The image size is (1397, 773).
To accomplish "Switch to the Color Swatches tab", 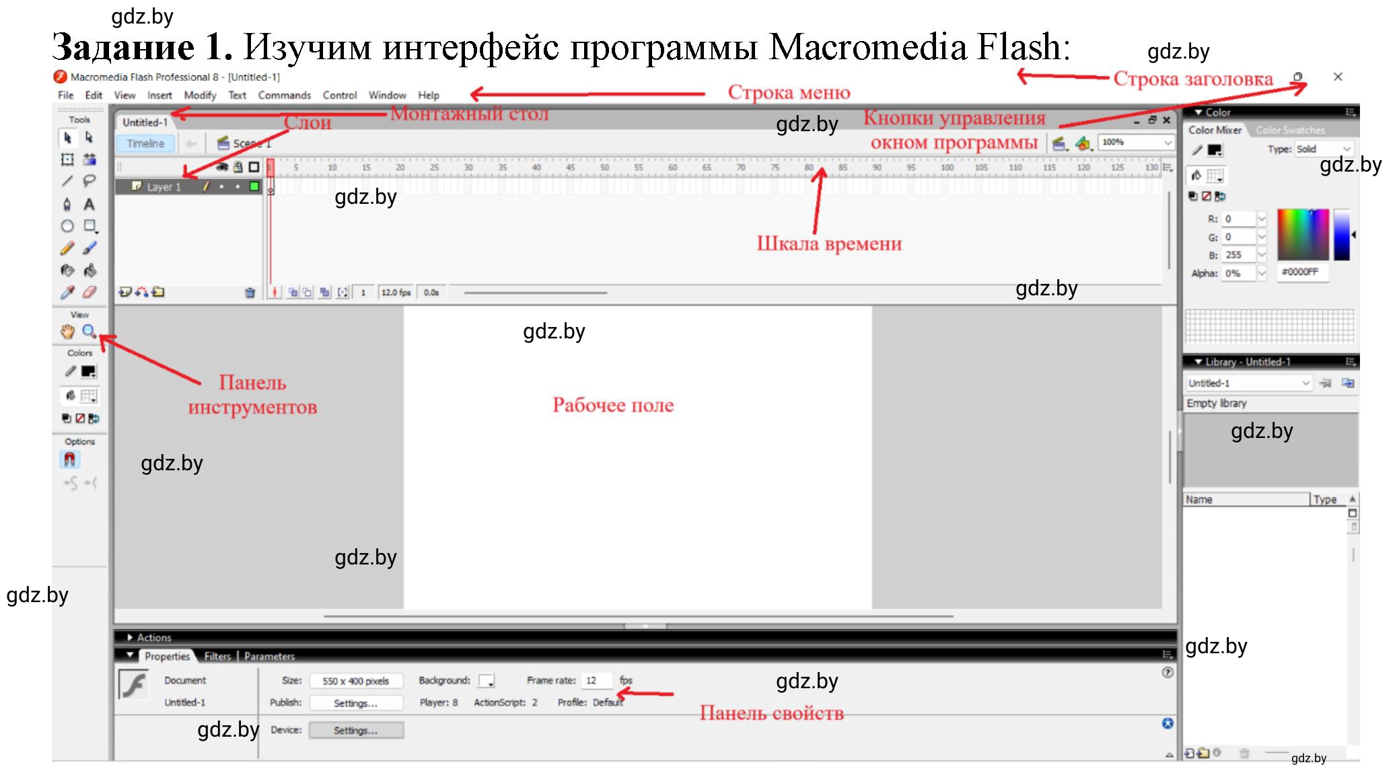I will point(1290,131).
